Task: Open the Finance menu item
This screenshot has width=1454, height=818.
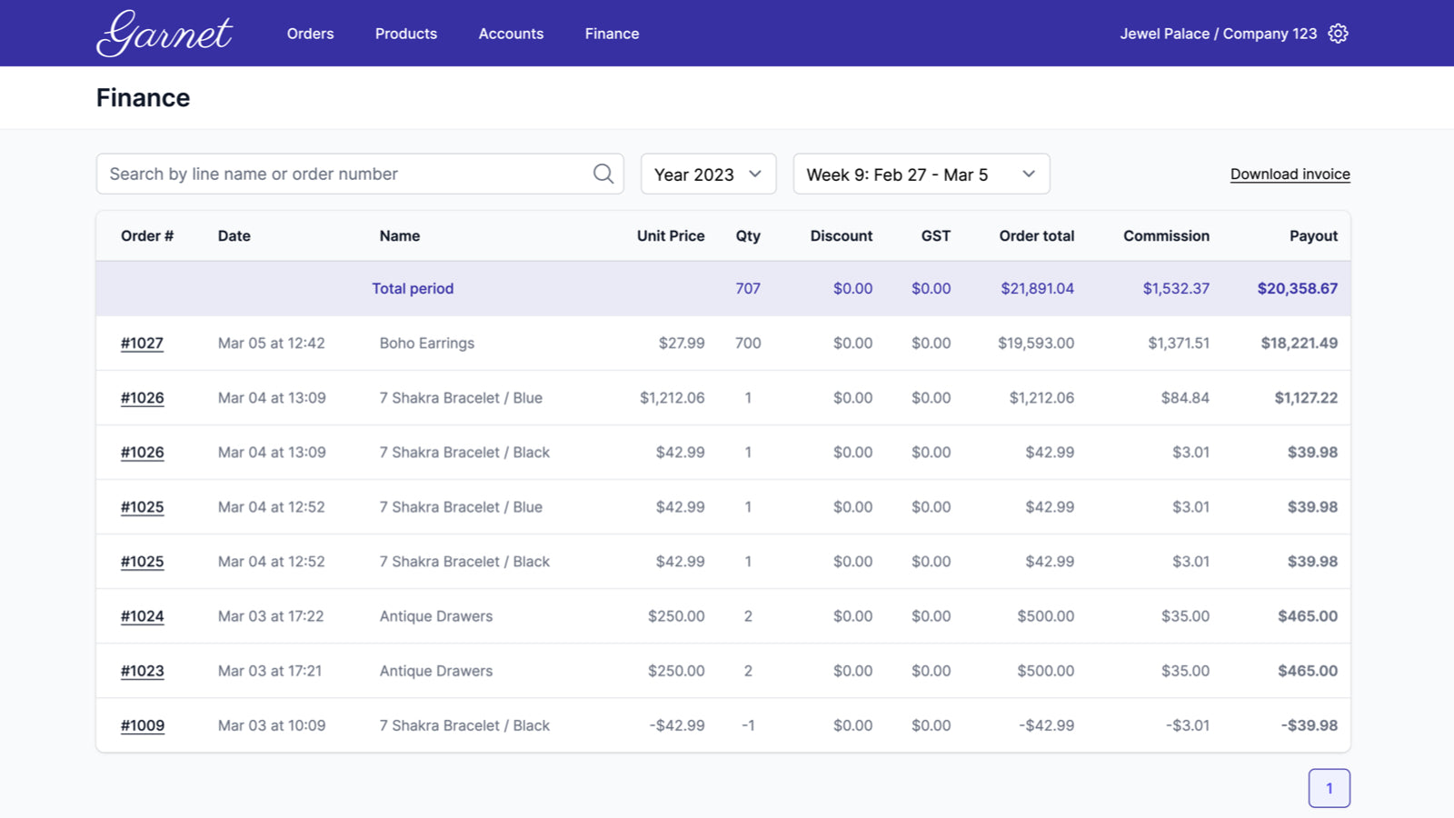Action: (612, 34)
